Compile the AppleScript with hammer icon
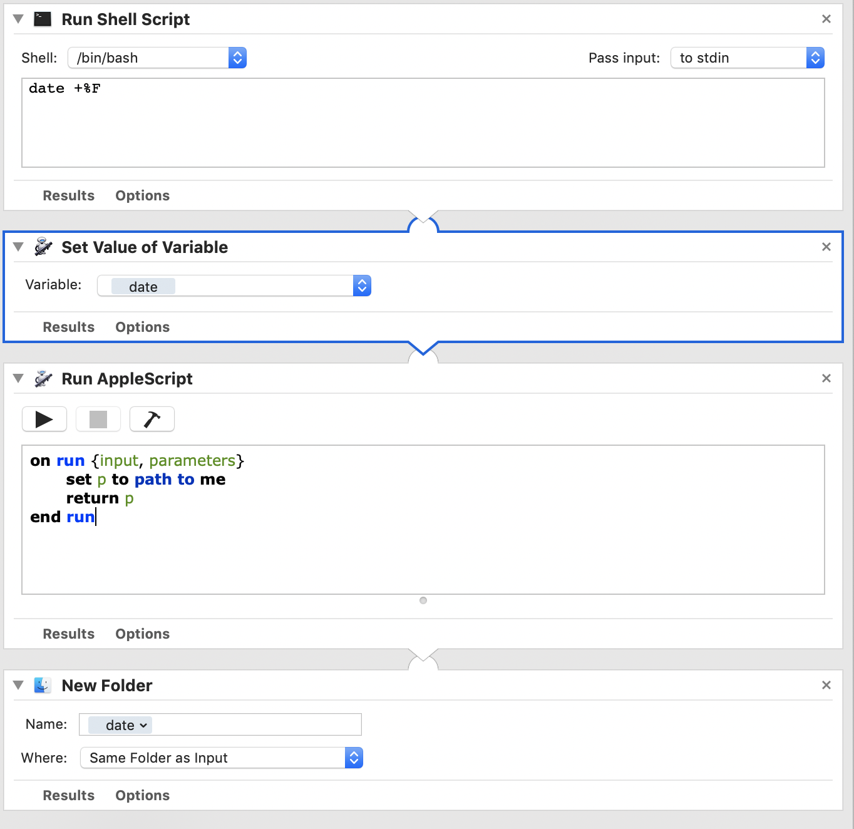854x829 pixels. tap(152, 419)
